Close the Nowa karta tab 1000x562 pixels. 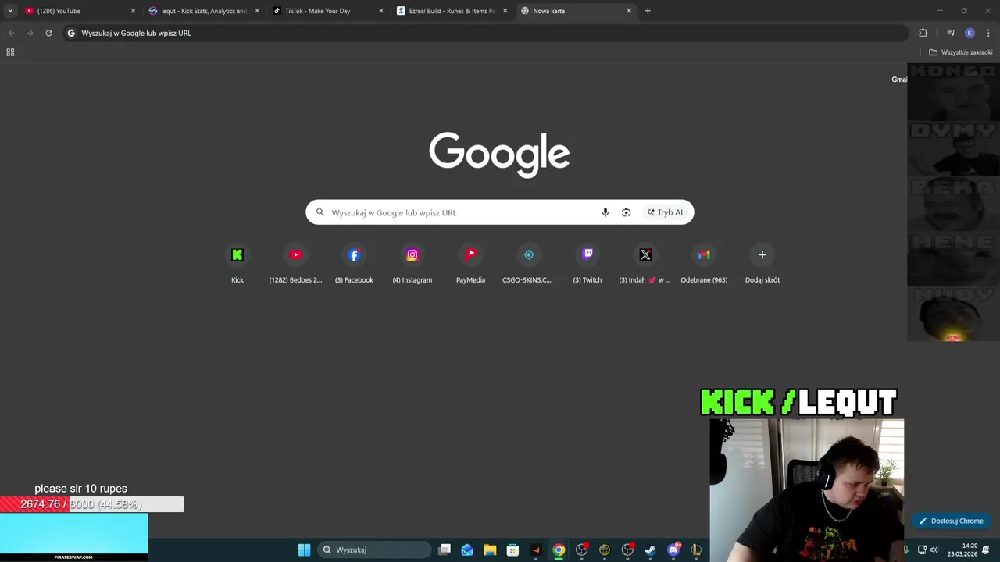629,11
